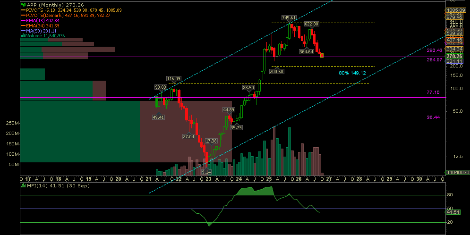
Task: Click year 27 on the time axis
Action: [x=329, y=179]
